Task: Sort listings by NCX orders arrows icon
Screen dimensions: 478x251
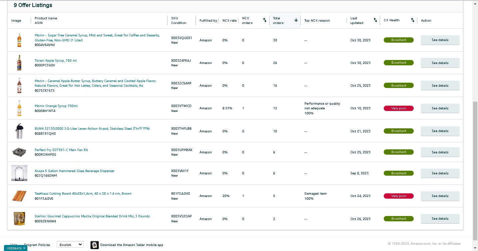Action: (x=265, y=20)
